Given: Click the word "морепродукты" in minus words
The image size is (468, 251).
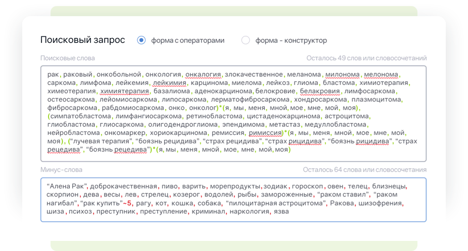Looking at the screenshot, I should tap(235, 186).
